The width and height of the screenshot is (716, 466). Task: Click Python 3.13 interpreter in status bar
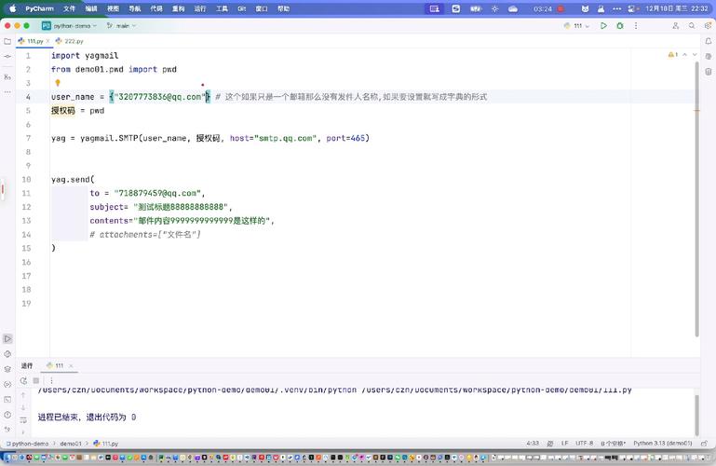click(x=657, y=444)
